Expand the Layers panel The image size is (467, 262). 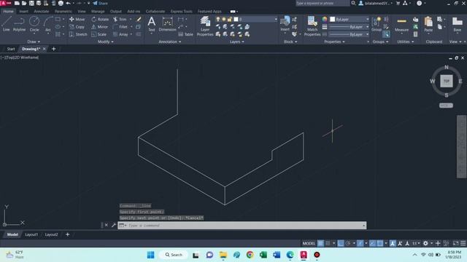coord(236,42)
